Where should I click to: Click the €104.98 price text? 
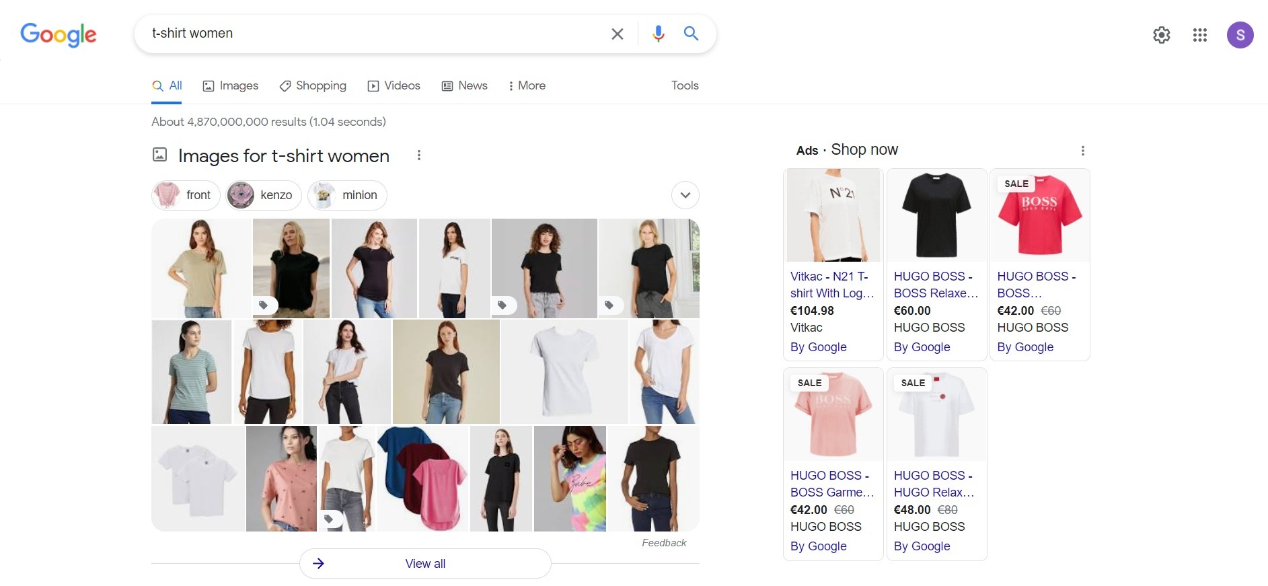[812, 311]
